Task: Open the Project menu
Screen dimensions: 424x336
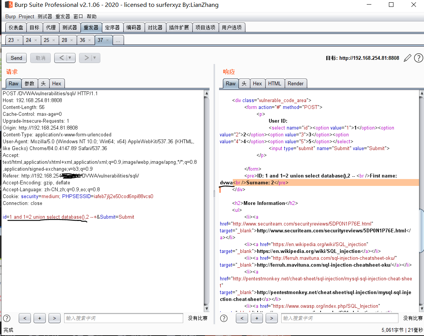Action: [x=26, y=16]
